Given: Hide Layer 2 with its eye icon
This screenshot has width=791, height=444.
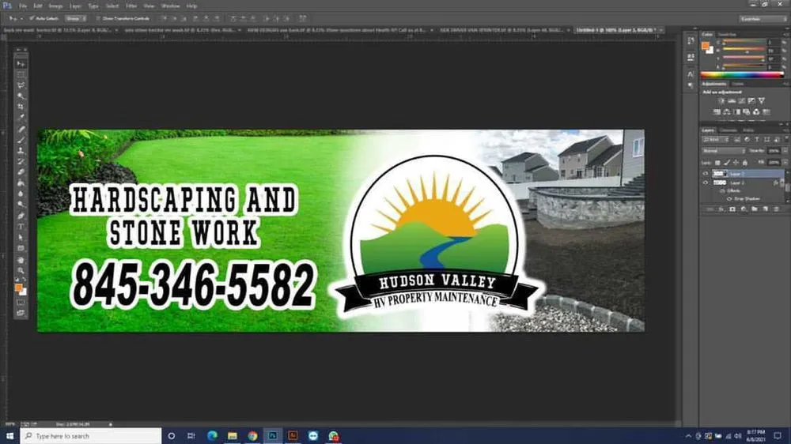Looking at the screenshot, I should [x=706, y=182].
